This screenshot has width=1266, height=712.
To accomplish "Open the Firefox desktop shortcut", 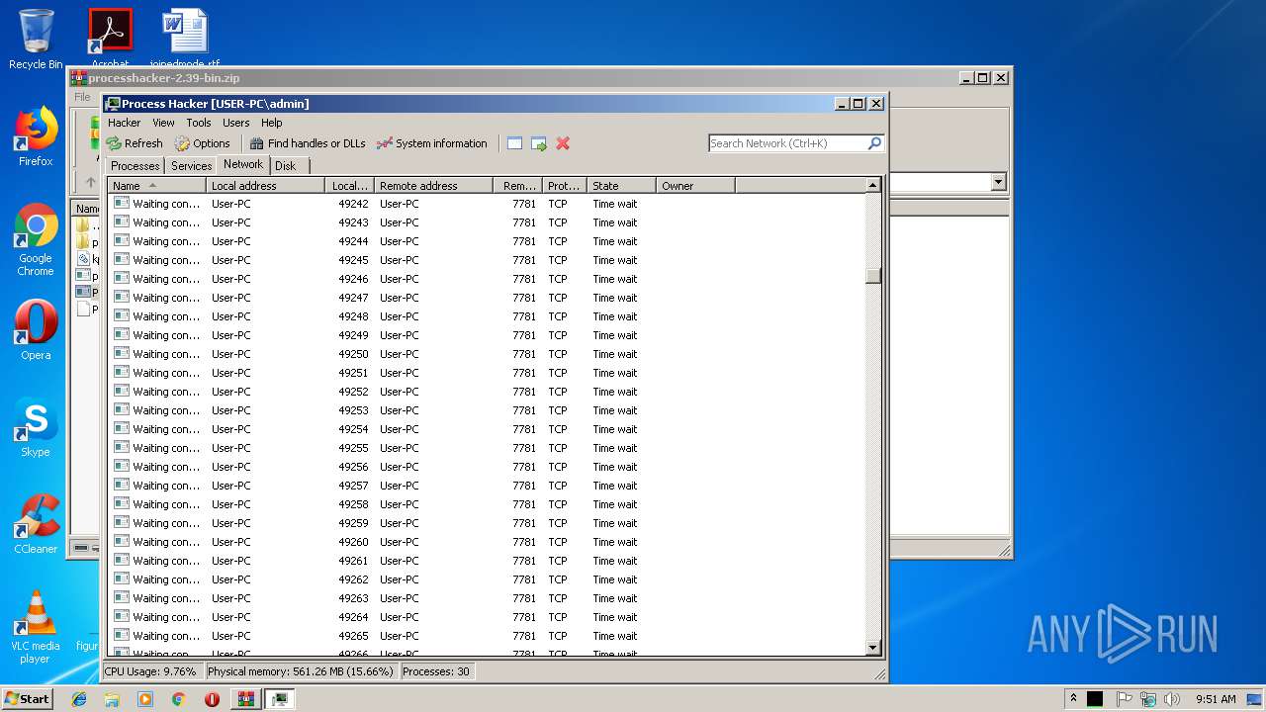I will (36, 137).
